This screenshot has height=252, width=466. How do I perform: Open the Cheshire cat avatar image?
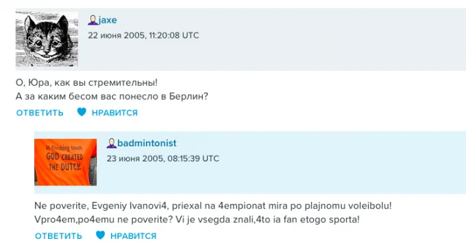pos(47,39)
